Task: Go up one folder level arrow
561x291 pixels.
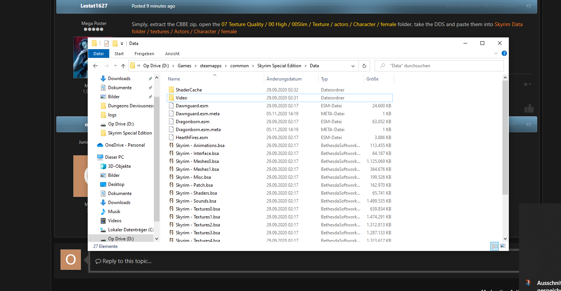Action: click(x=123, y=66)
